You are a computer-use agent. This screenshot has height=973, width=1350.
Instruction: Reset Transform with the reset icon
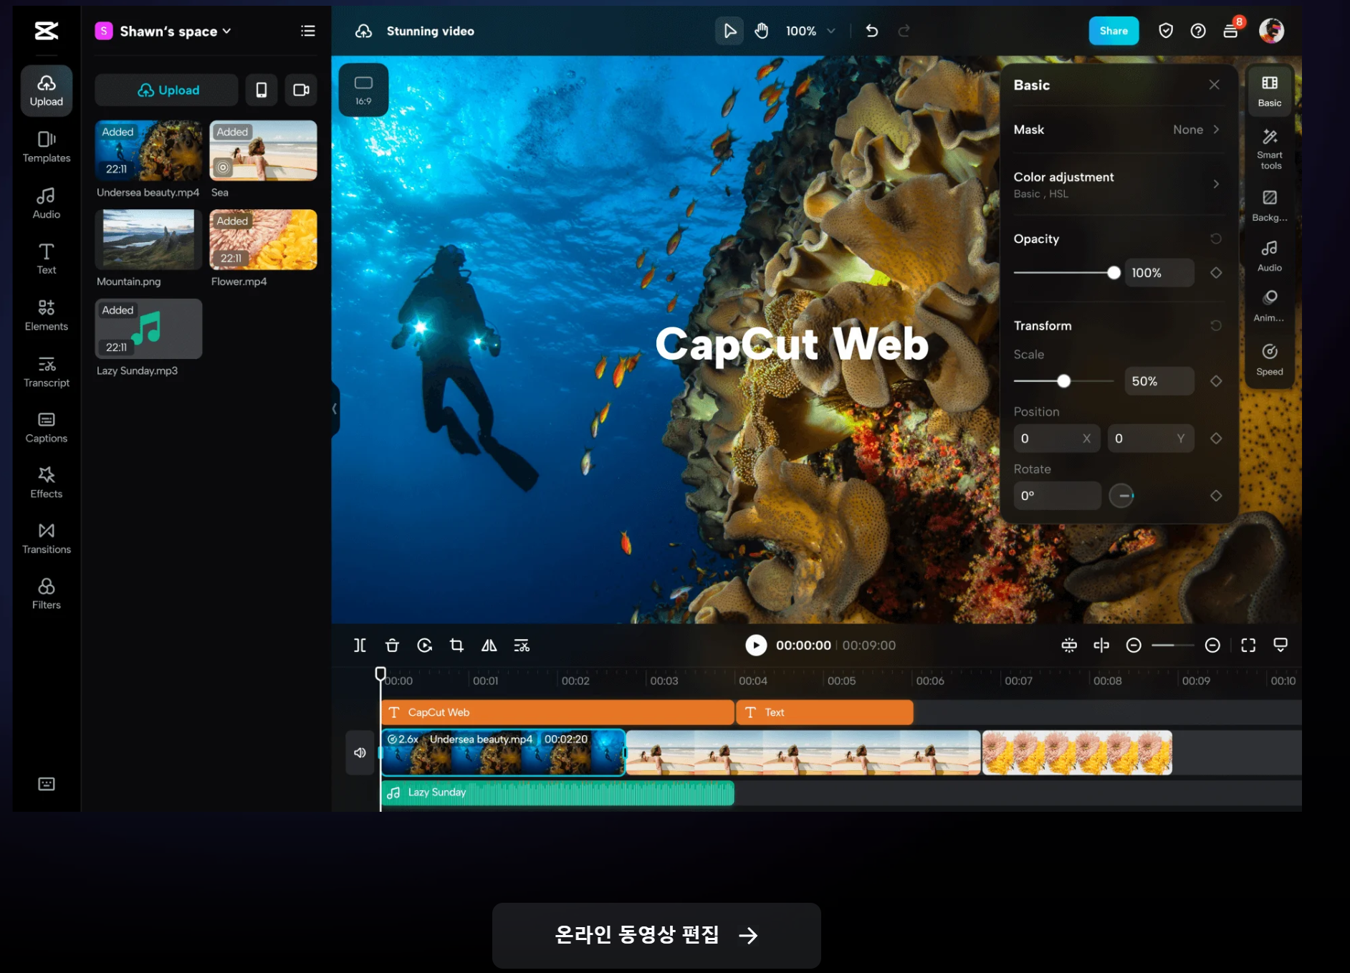click(1216, 325)
